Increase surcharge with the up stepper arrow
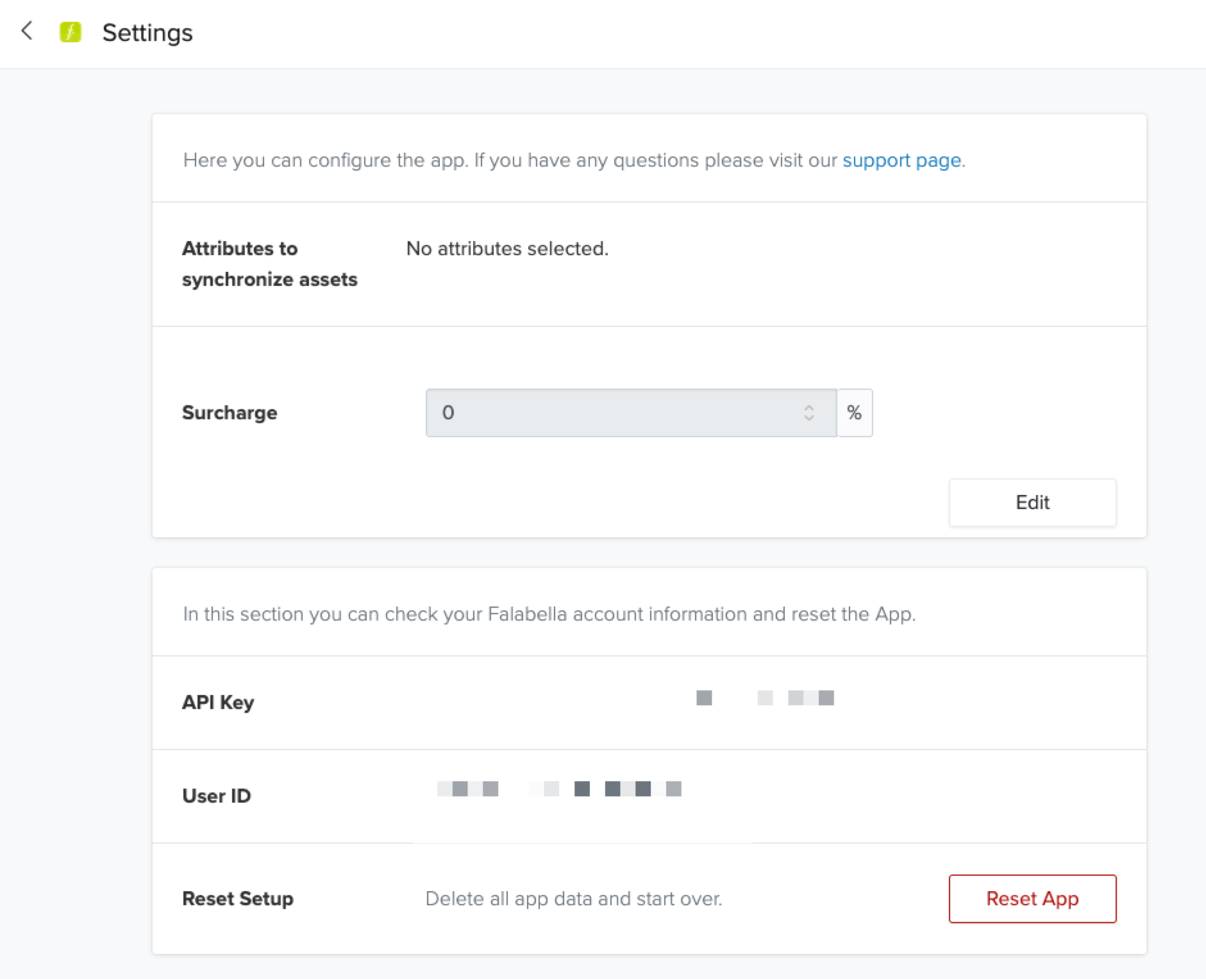1206x979 pixels. (x=809, y=407)
